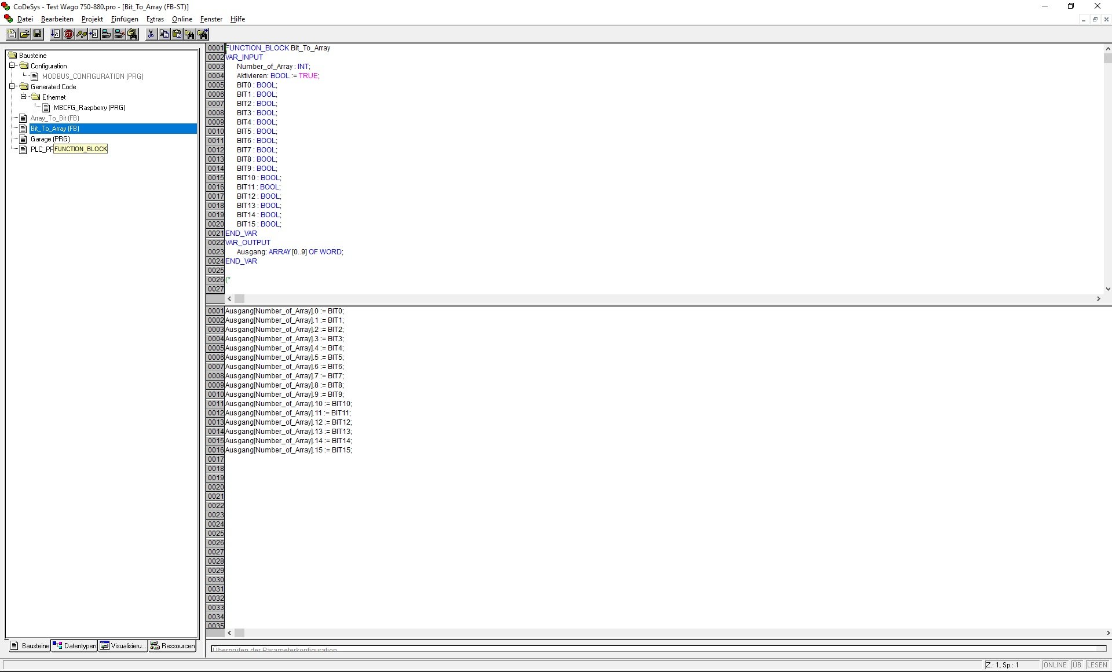
Task: Click the Find Next binoculars icon
Action: [202, 34]
